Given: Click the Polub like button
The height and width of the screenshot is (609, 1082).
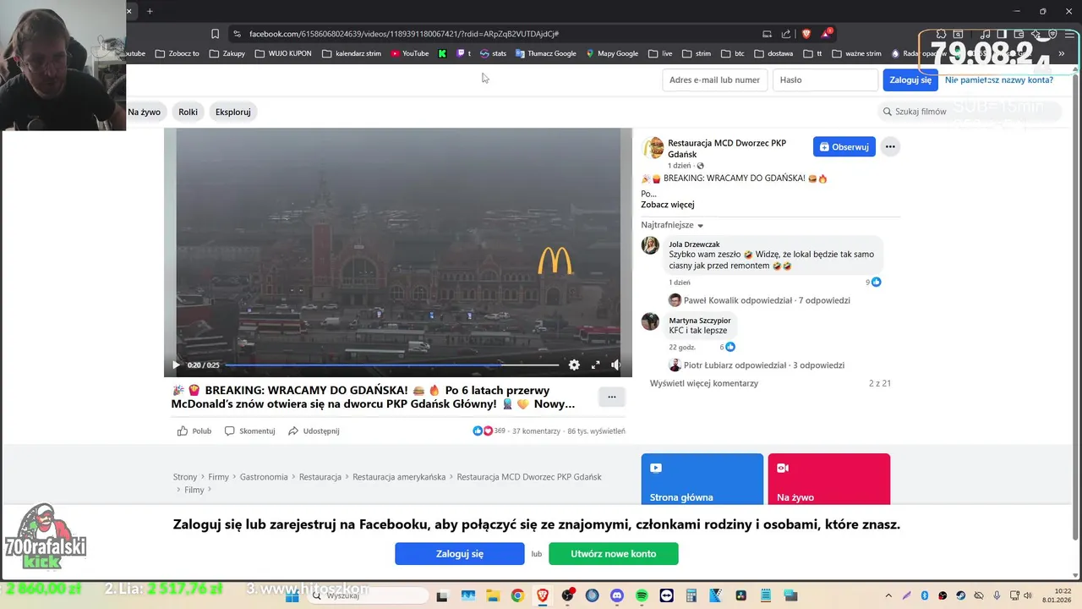Looking at the screenshot, I should coord(194,431).
